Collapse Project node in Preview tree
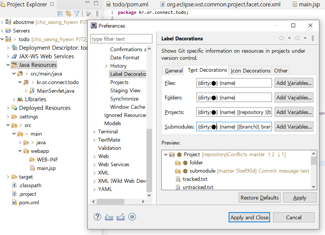325x235 pixels. pyautogui.click(x=165, y=154)
